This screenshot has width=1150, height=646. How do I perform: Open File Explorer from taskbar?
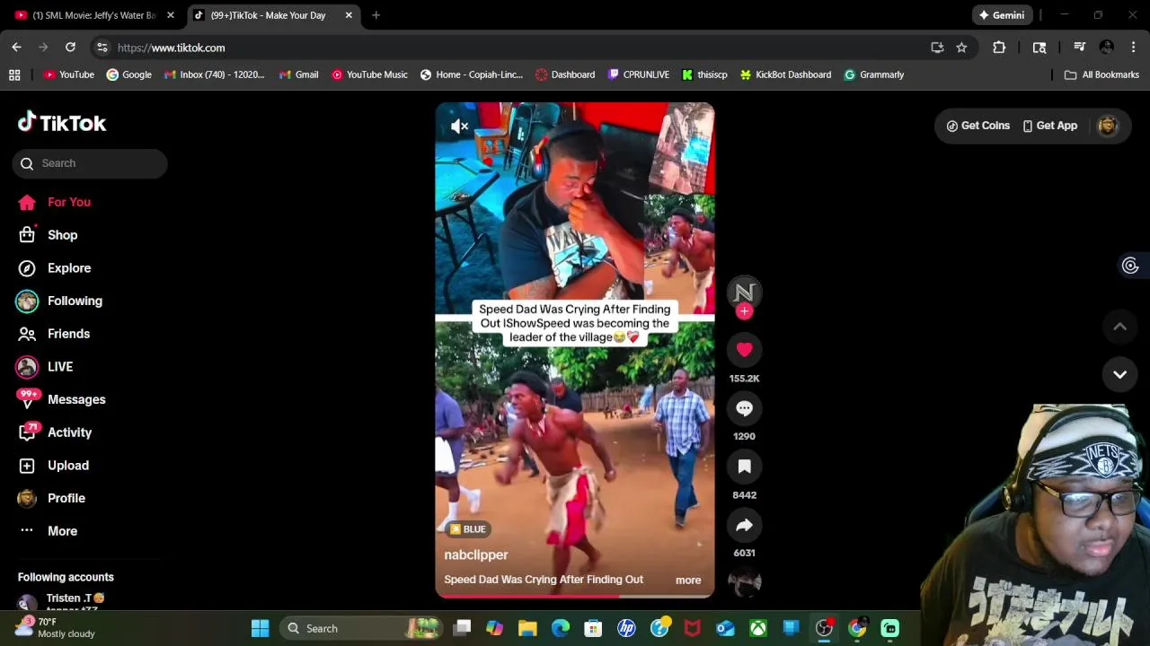(527, 628)
